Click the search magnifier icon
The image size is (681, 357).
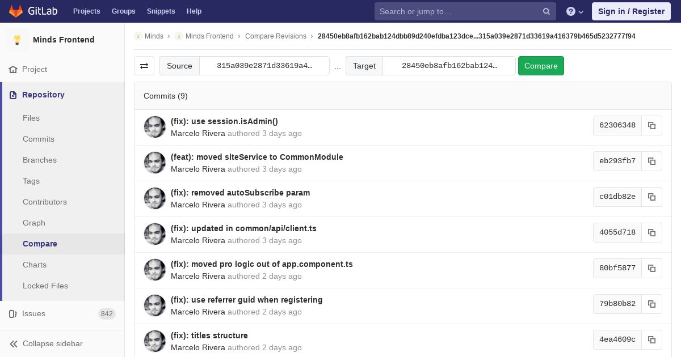547,11
